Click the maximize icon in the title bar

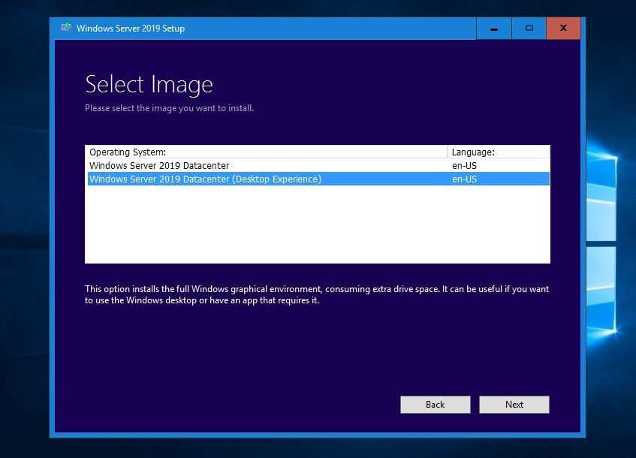(x=529, y=28)
